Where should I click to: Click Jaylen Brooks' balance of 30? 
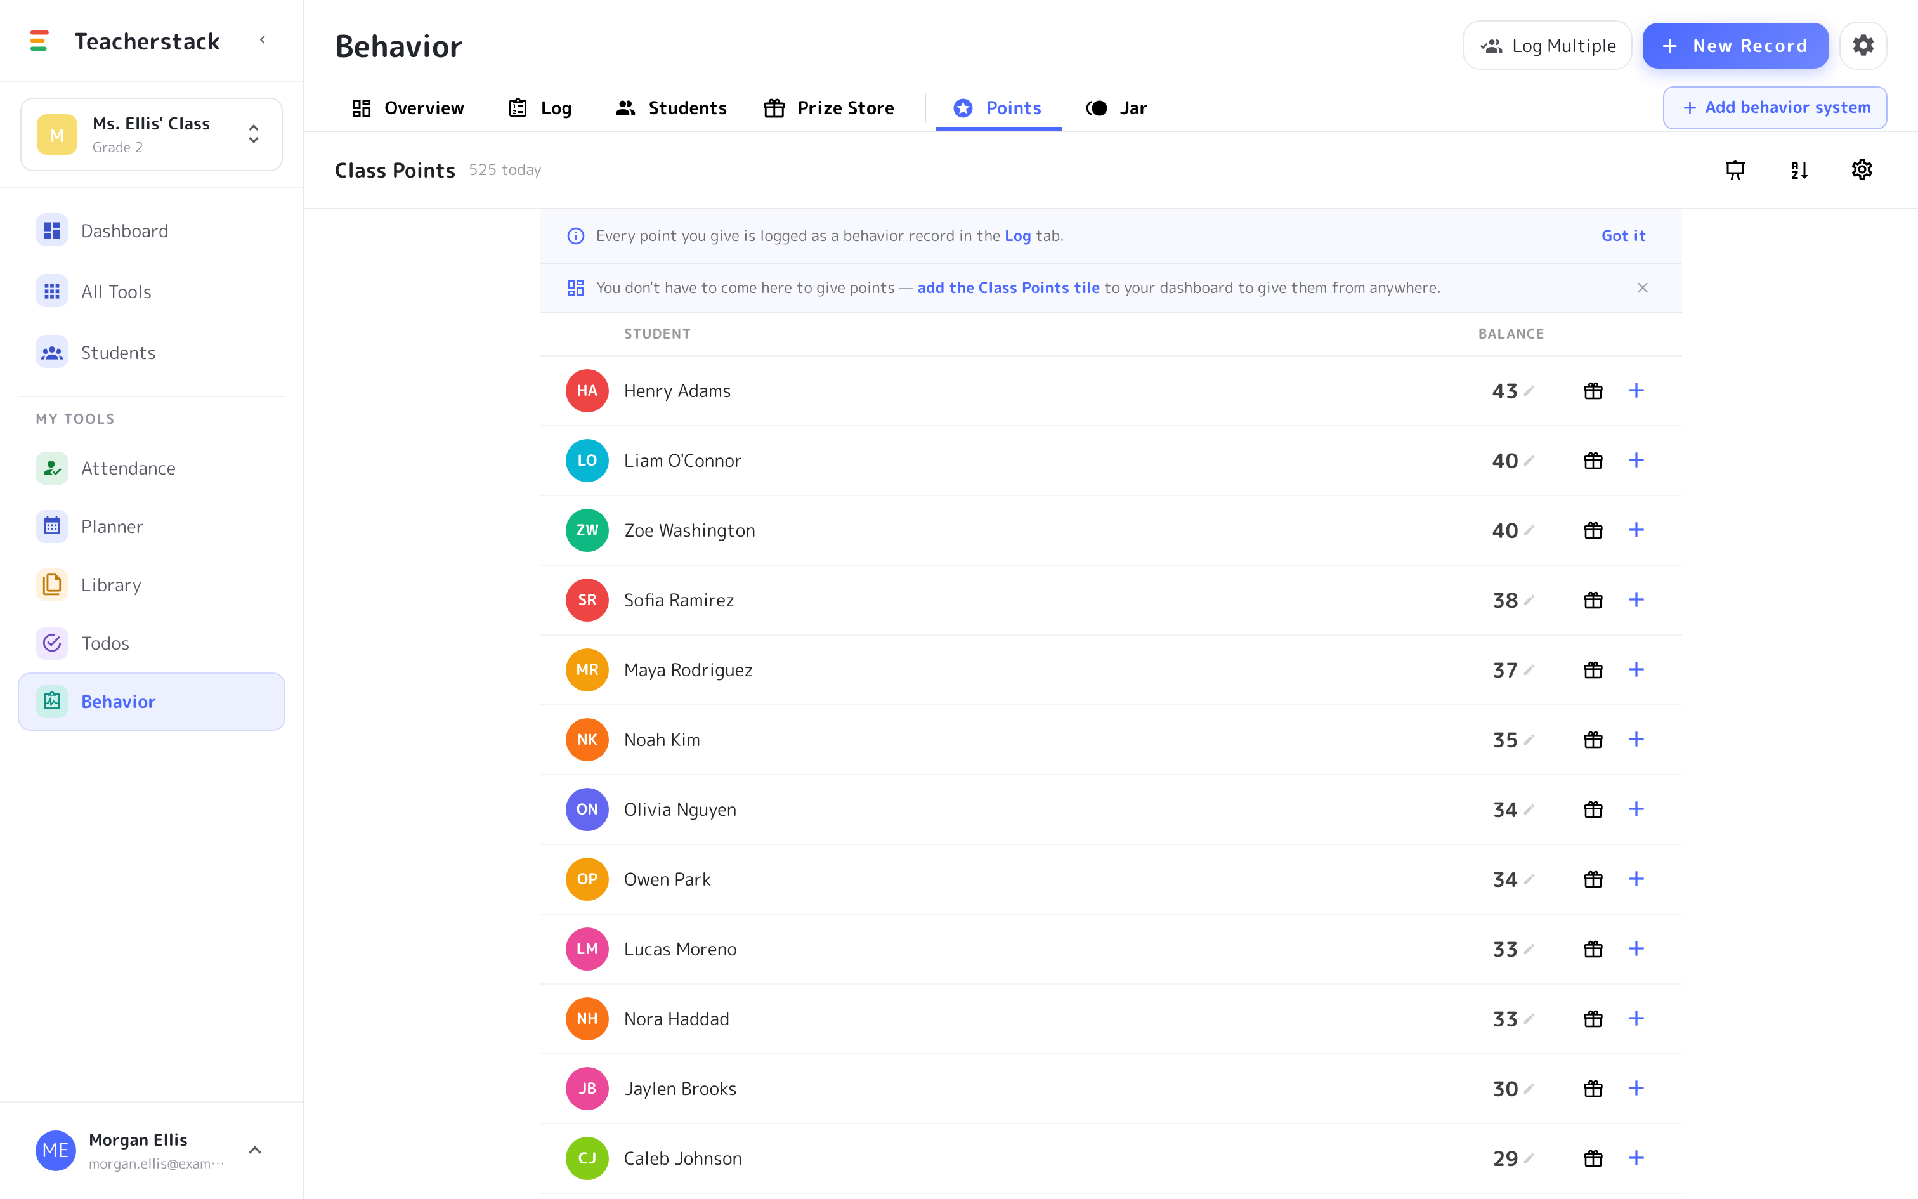coord(1505,1089)
